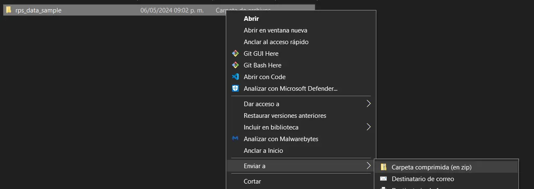Click the date 06/05/2024 09:02 p. m.
The width and height of the screenshot is (534, 189).
[x=172, y=10]
